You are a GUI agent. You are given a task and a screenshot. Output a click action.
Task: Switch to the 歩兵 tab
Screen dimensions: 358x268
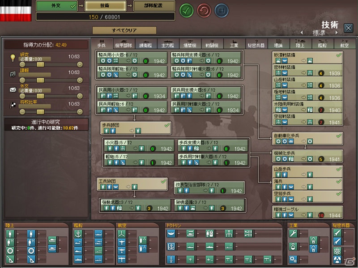[x=102, y=43]
